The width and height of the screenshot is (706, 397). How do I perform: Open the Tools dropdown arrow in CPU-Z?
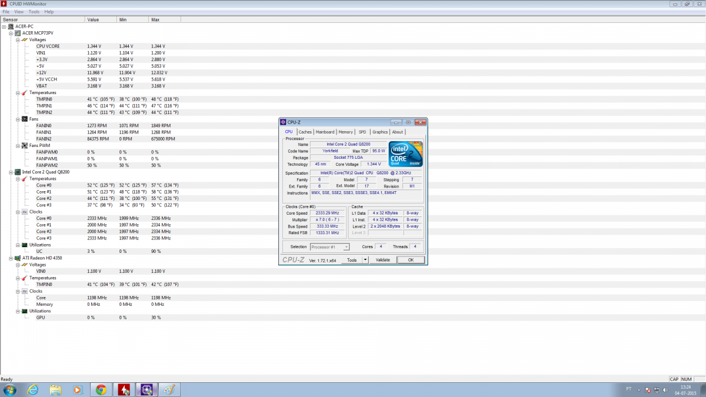coord(365,259)
